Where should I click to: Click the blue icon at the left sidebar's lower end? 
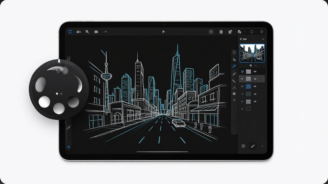[69, 147]
